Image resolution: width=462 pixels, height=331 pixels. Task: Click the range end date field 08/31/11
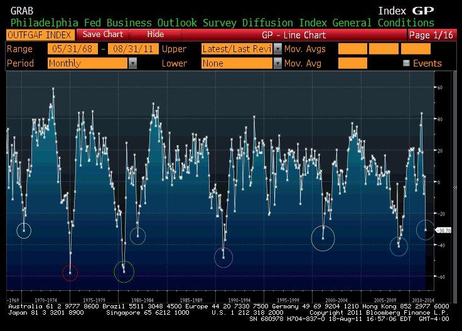(132, 49)
